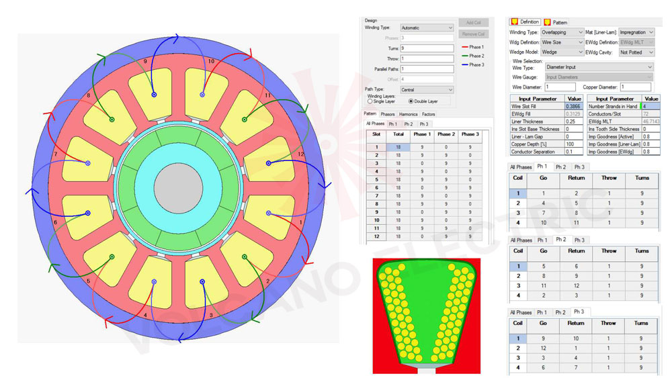
Task: Click the Phases field showing 3
Action: pos(427,38)
